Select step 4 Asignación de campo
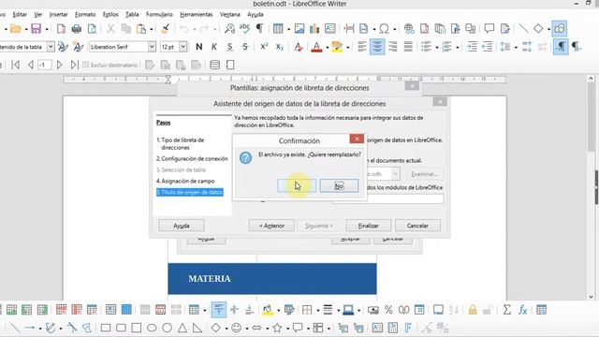Screen dimensions: 599x337 coord(185,181)
